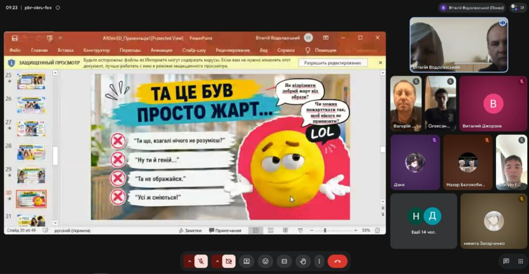This screenshot has width=529, height=274.
Task: Toggle the muted microphone button
Action: 201,261
